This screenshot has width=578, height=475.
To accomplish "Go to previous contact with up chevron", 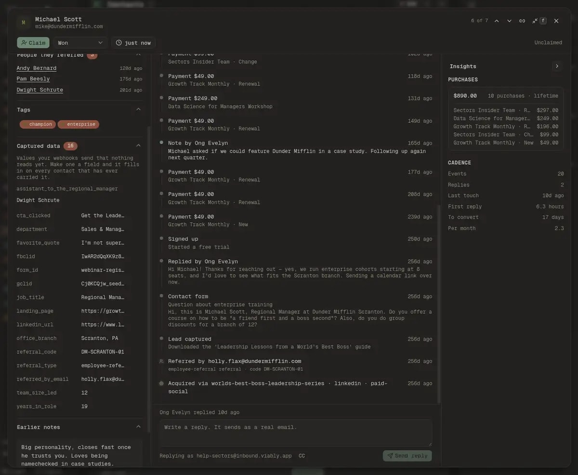I will coord(497,21).
